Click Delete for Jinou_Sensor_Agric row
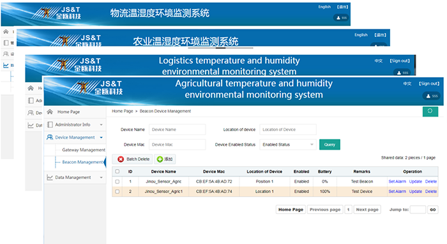Image resolution: width=447 pixels, height=244 pixels. tap(431, 182)
